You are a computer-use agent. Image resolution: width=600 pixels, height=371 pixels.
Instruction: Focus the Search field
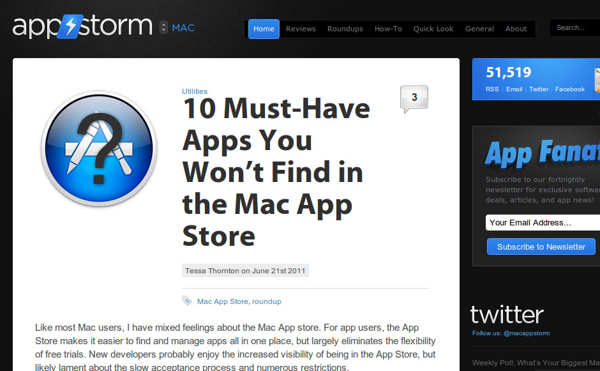pyautogui.click(x=574, y=27)
